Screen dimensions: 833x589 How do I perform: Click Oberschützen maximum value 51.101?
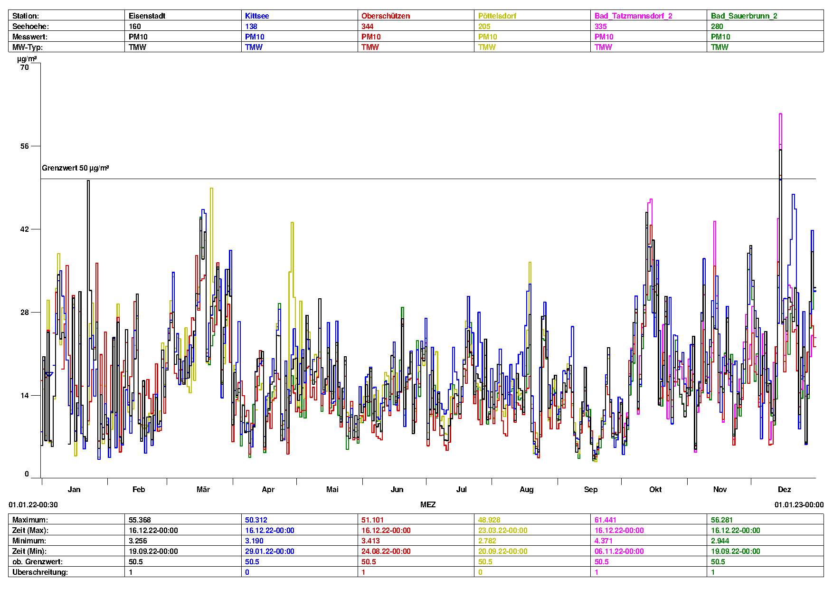372,520
